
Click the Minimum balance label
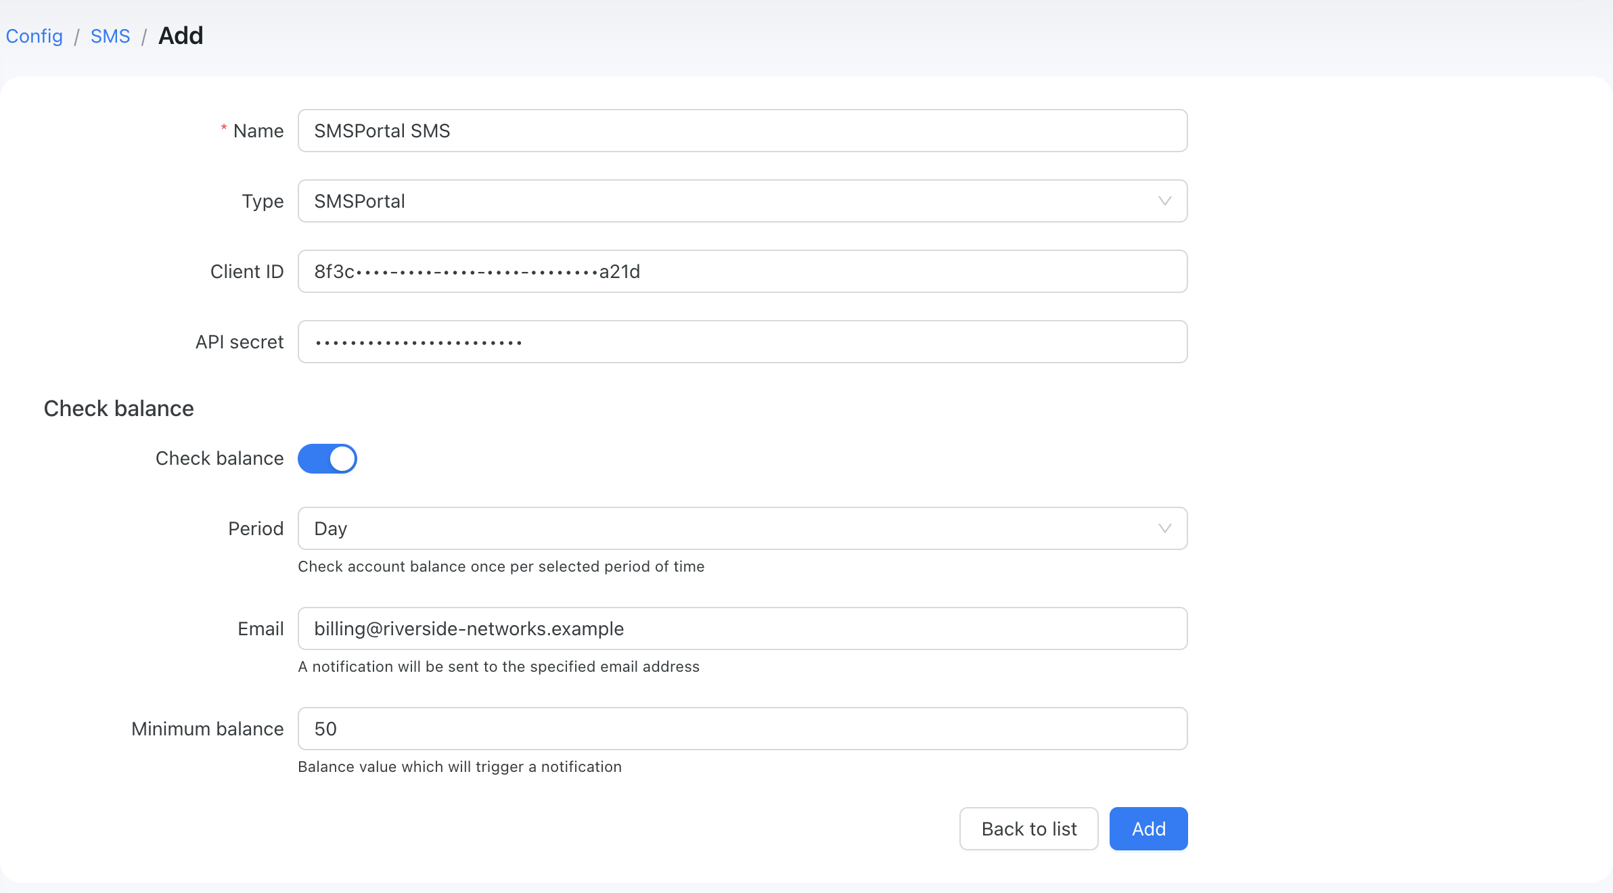coord(207,729)
